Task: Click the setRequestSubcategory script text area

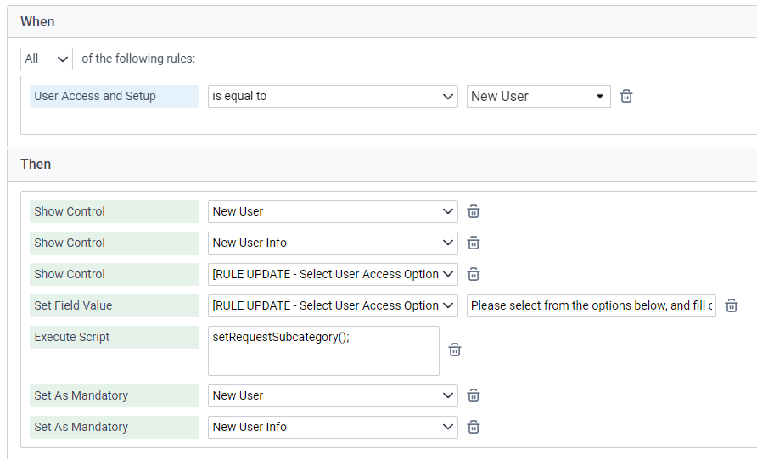Action: pos(323,350)
